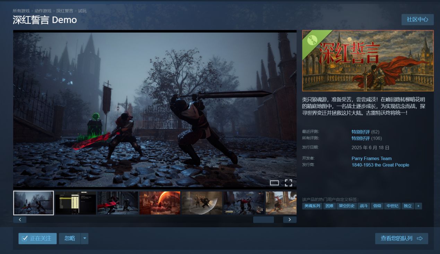440x254 pixels.
Task: Expand the ignore options dropdown arrow
Action: point(85,238)
